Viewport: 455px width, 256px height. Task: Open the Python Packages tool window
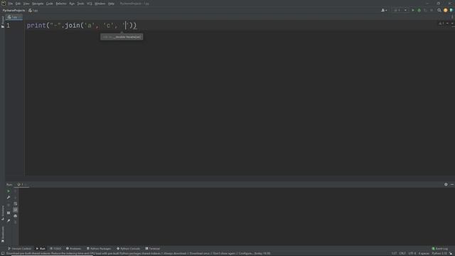click(99, 249)
